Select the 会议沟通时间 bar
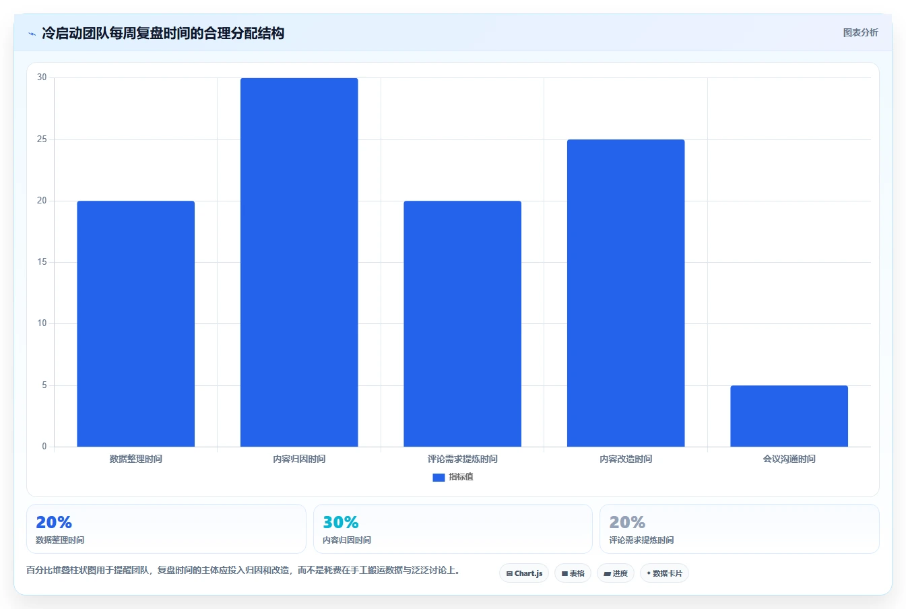The height and width of the screenshot is (609, 906). pos(789,416)
